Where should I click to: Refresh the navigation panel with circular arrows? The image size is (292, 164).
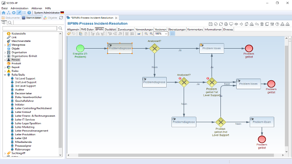coord(61,18)
